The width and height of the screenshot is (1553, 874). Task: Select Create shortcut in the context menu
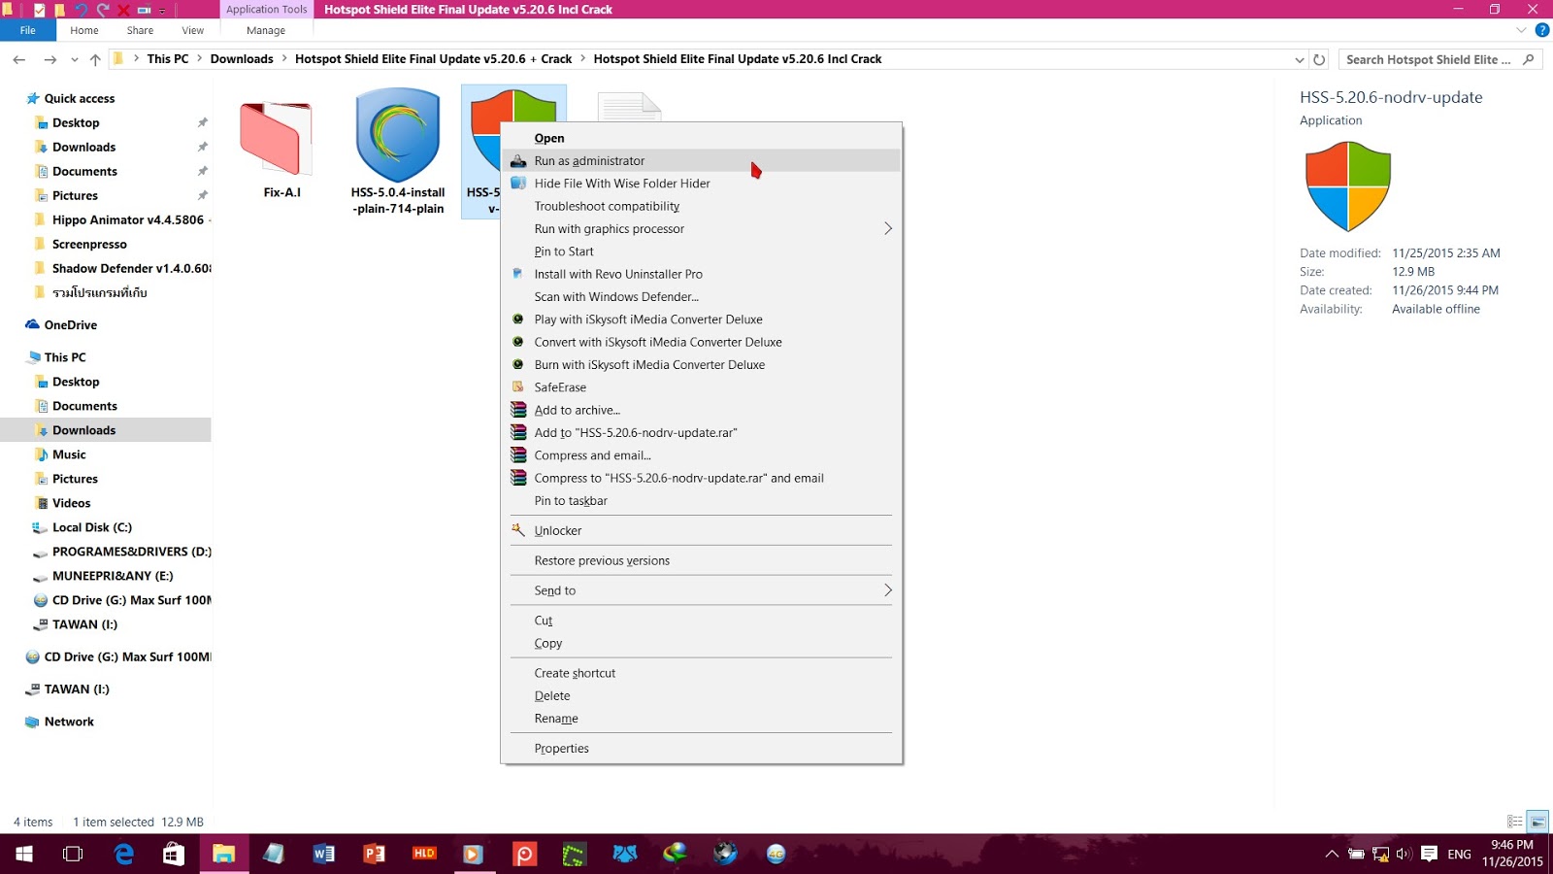pyautogui.click(x=701, y=673)
